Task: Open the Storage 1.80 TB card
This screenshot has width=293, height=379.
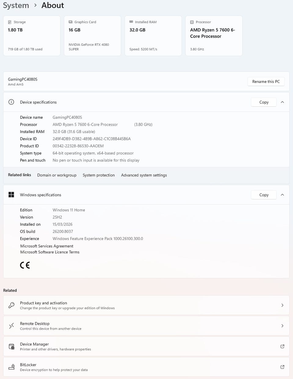Action: click(32, 36)
